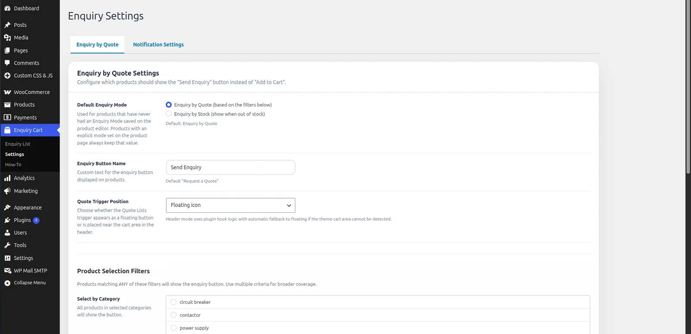Image resolution: width=691 pixels, height=334 pixels.
Task: Click the Media library icon
Action: (7, 38)
